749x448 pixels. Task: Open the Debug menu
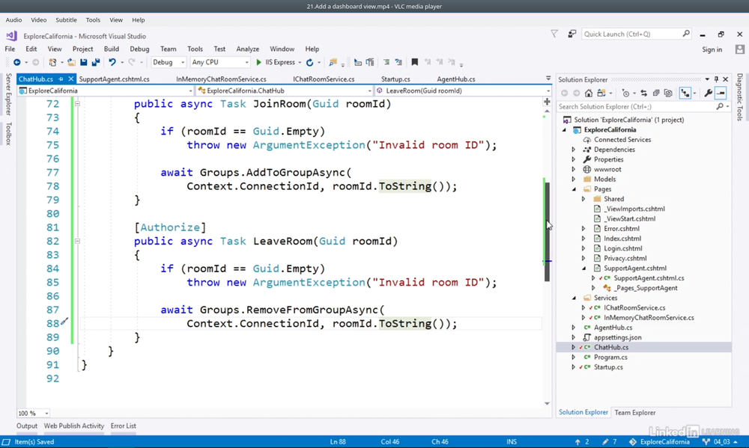pos(139,49)
